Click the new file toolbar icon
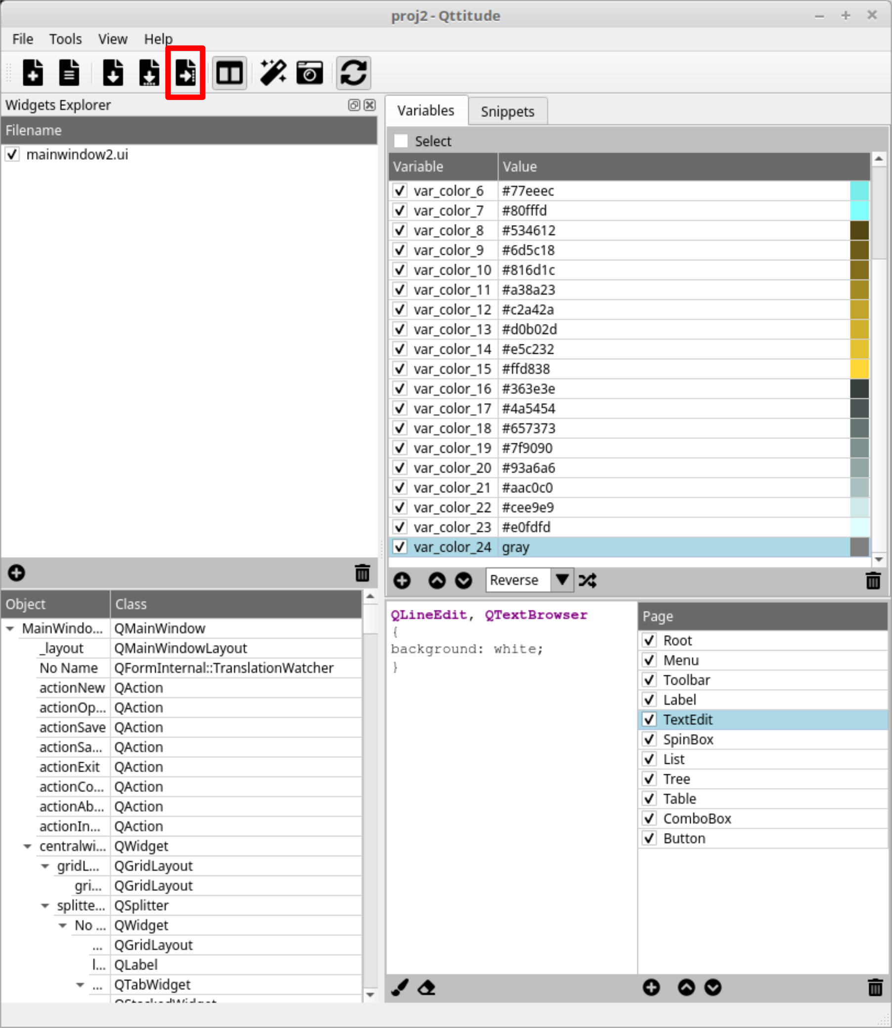This screenshot has width=892, height=1028. 33,73
